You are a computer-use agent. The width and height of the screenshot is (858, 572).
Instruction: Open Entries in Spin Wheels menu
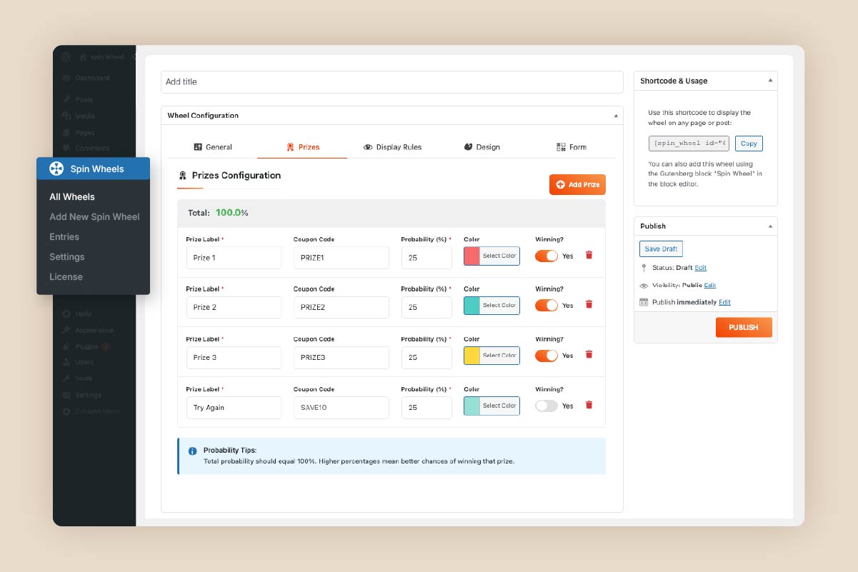tap(64, 237)
